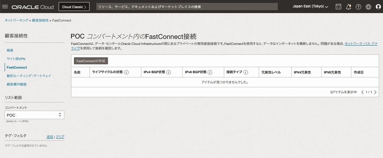Go to next page arrow in pagination
Screen dimensions: 383x158
(376, 92)
